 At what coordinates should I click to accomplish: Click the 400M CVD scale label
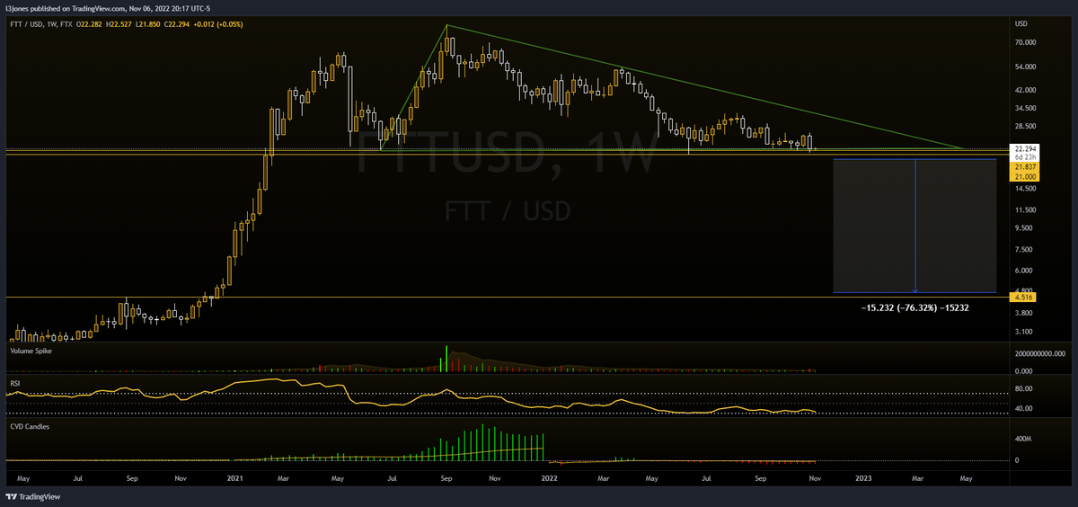[1021, 439]
